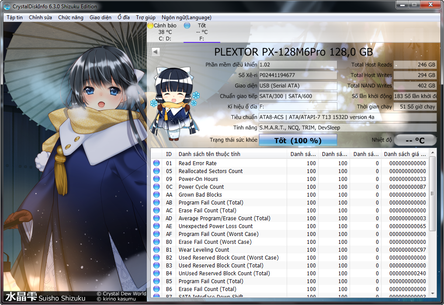
Task: Select the Wear Leveling Count row name
Action: [x=204, y=250]
